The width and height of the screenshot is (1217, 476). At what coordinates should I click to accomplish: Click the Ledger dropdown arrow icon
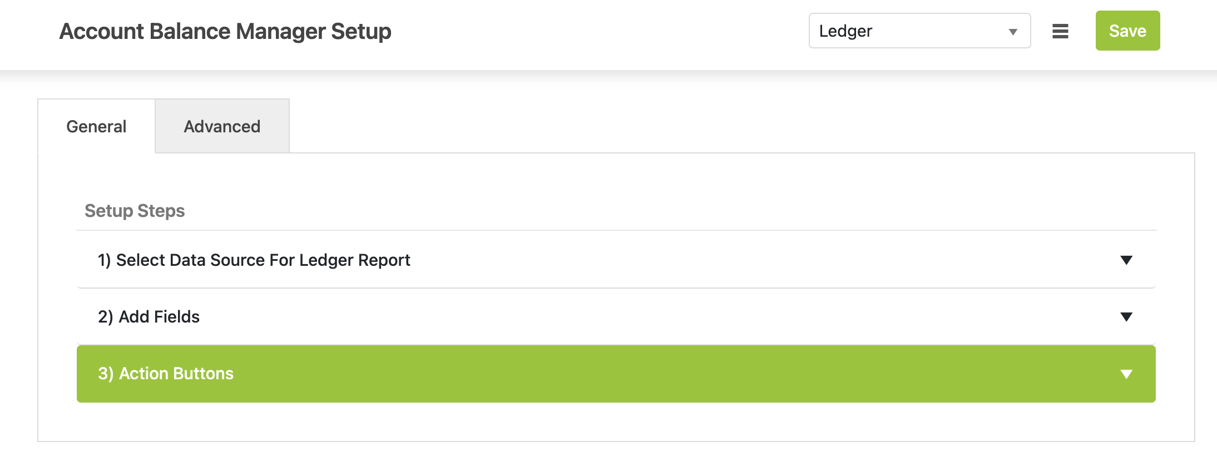(1013, 32)
